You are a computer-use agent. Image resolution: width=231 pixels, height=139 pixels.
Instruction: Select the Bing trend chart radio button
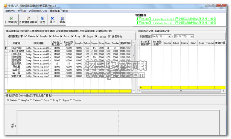[x=51, y=100]
